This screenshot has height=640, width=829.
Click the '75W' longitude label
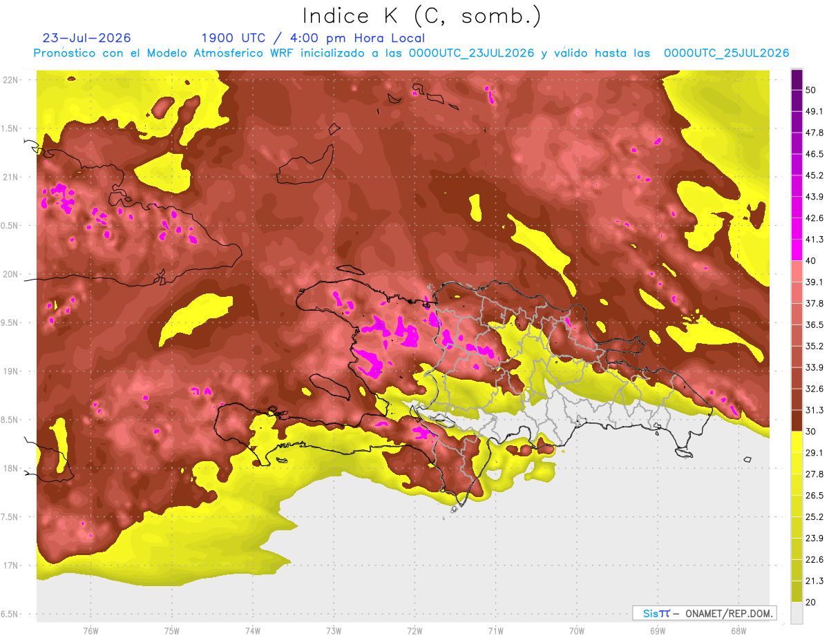[171, 631]
